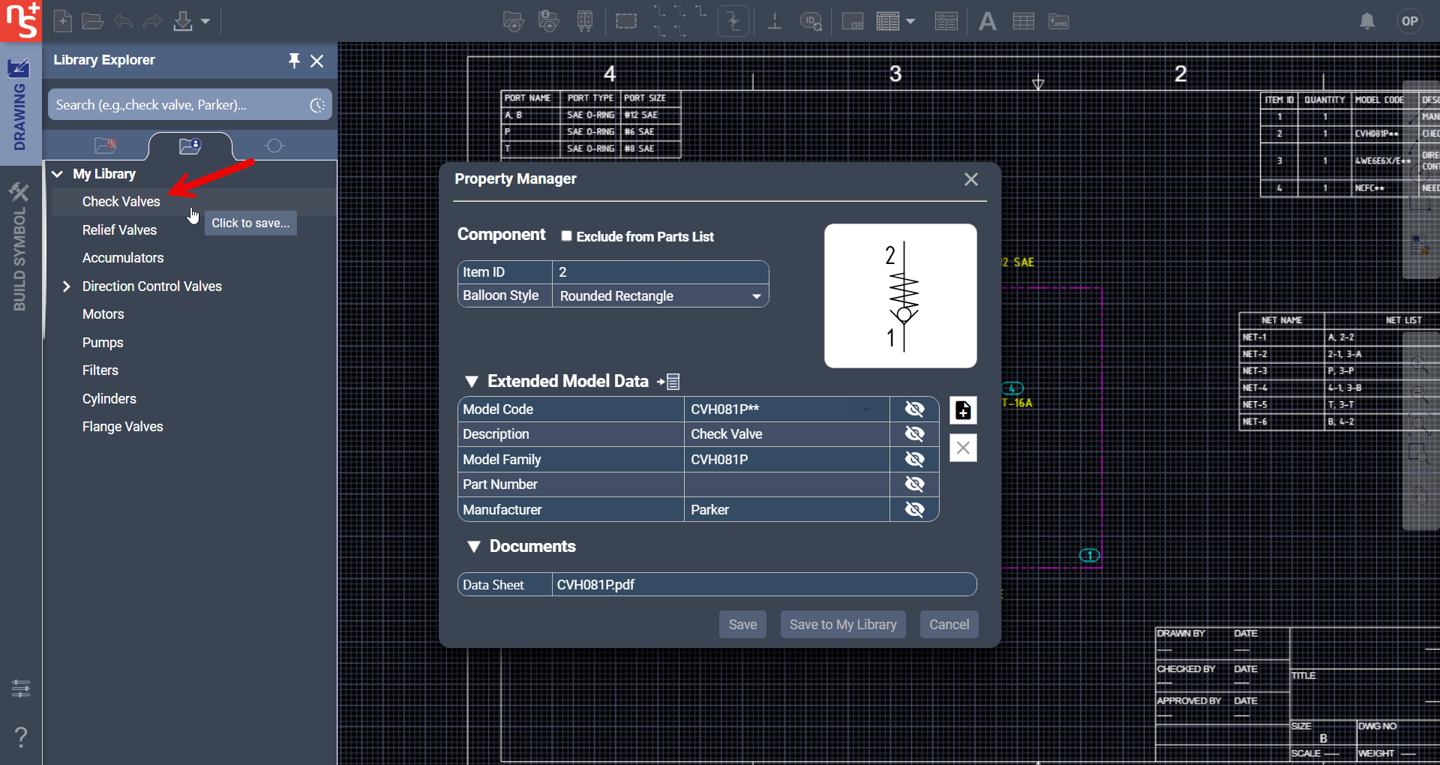Toggle visibility of the Model Code row
This screenshot has width=1440, height=765.
point(914,409)
